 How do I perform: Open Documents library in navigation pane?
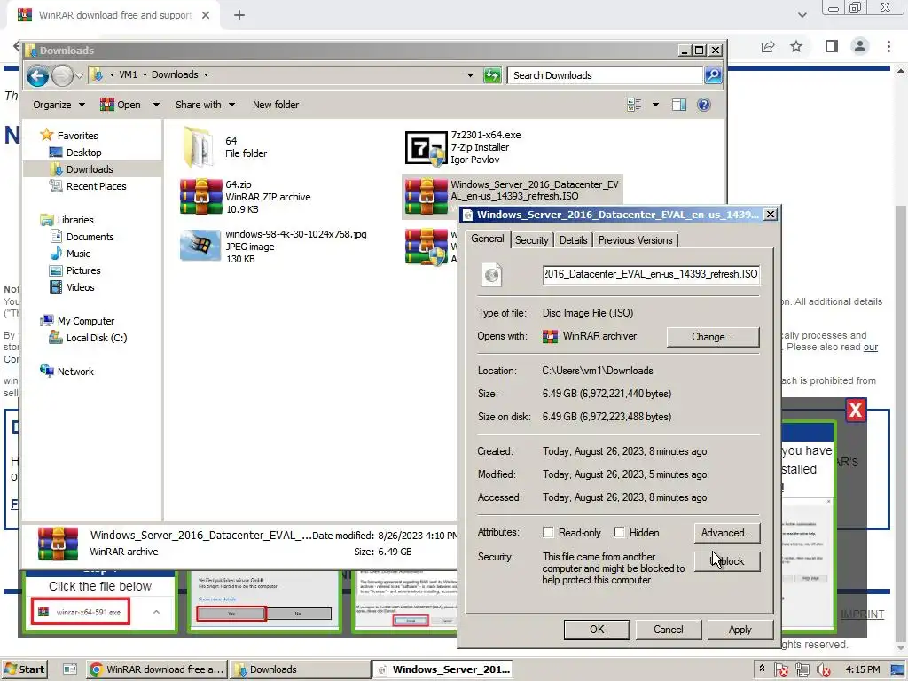90,236
